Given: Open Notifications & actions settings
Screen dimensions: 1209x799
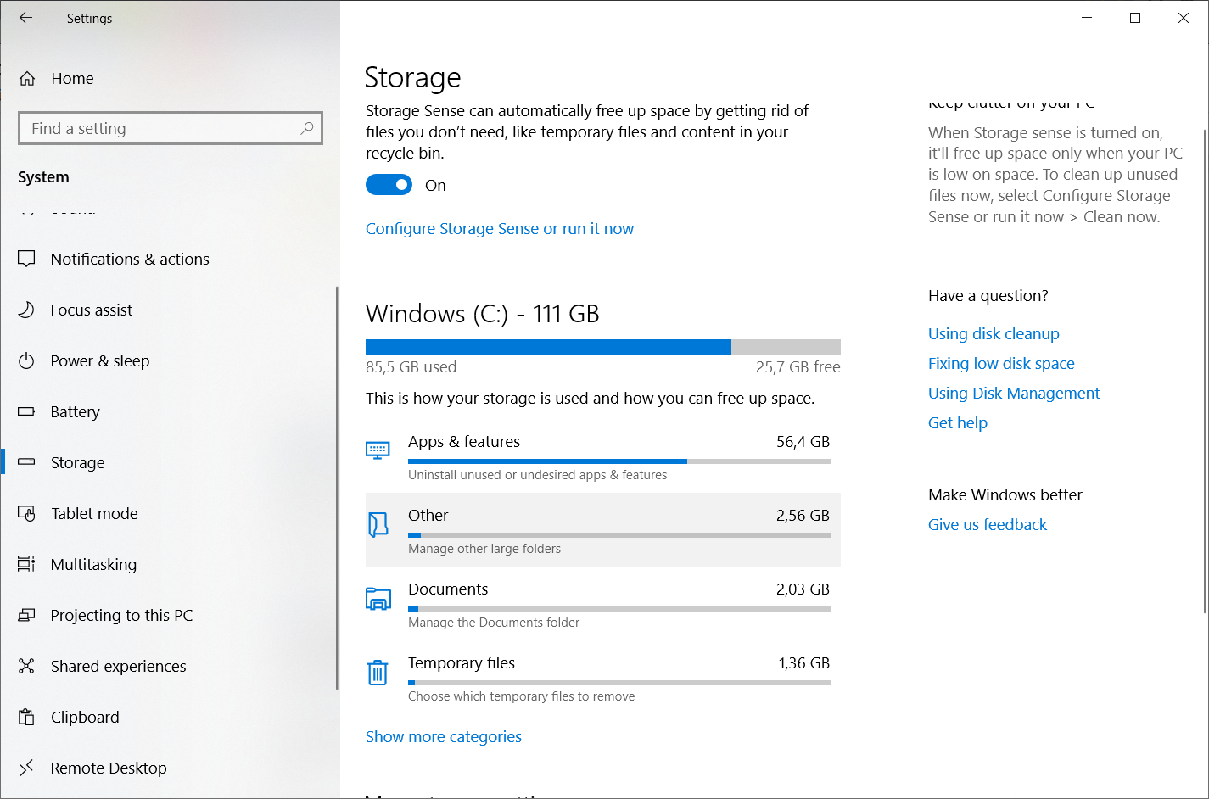Looking at the screenshot, I should tap(168, 259).
